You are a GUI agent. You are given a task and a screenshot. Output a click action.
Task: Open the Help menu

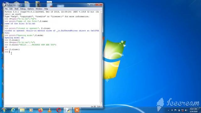coord(46,9)
